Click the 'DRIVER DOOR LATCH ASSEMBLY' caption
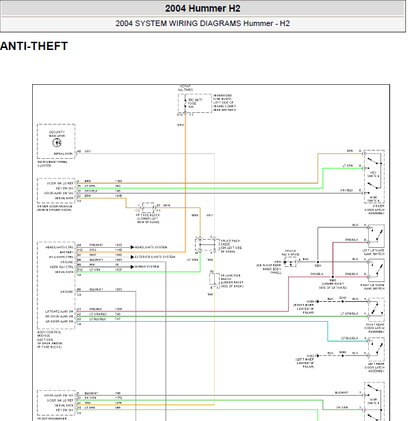This screenshot has width=414, height=421. click(374, 209)
